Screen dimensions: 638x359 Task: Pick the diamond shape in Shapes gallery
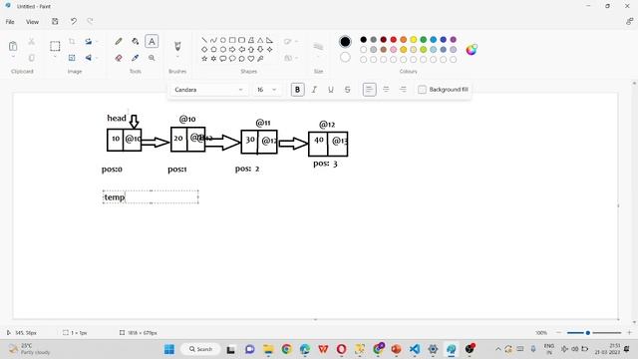coord(204,49)
